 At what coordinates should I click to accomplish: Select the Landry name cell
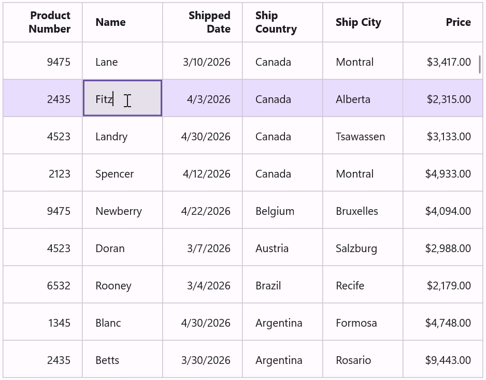(x=122, y=136)
